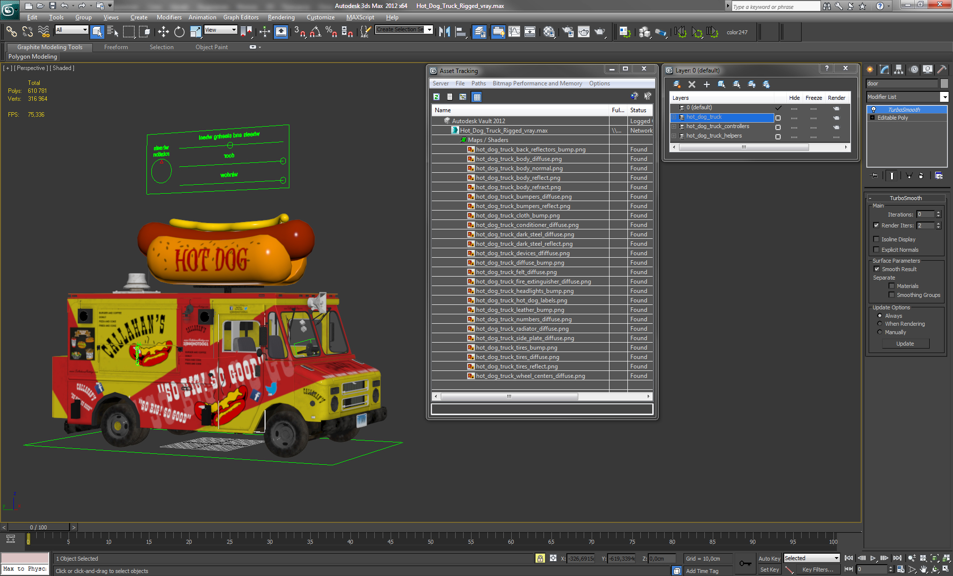Open the Utilities hammer panel tab
The height and width of the screenshot is (576, 953).
click(942, 70)
